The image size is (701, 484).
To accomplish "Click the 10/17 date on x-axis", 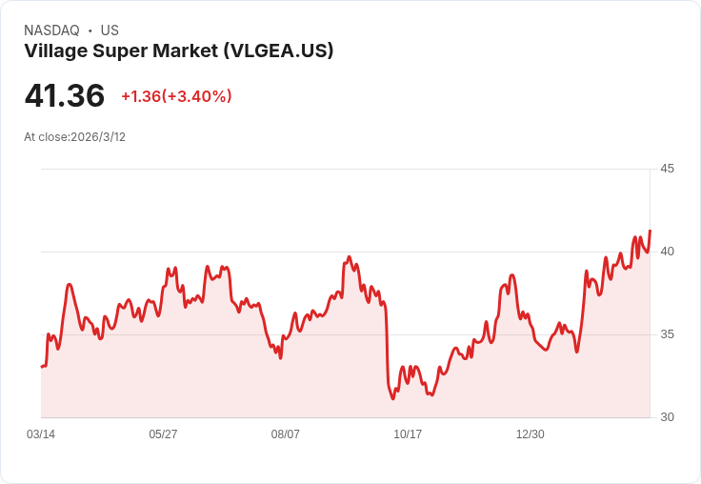I will [408, 434].
